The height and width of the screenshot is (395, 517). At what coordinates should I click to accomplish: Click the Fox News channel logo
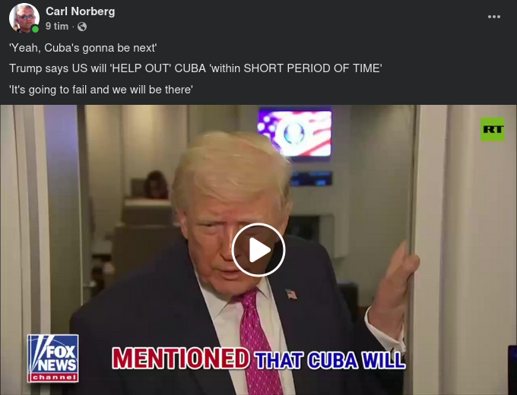pyautogui.click(x=52, y=359)
